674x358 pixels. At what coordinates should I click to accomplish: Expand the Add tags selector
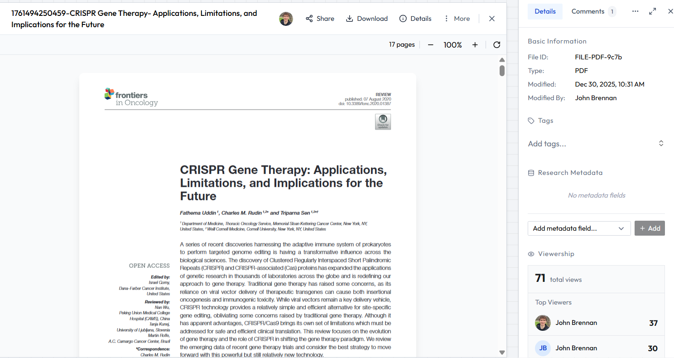(x=661, y=144)
